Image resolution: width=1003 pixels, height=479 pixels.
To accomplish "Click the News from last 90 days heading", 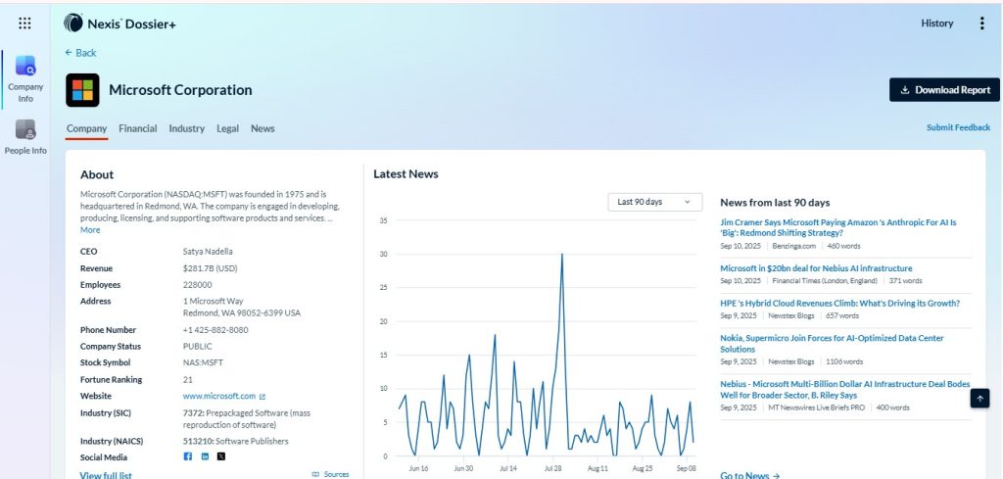I will tap(775, 202).
